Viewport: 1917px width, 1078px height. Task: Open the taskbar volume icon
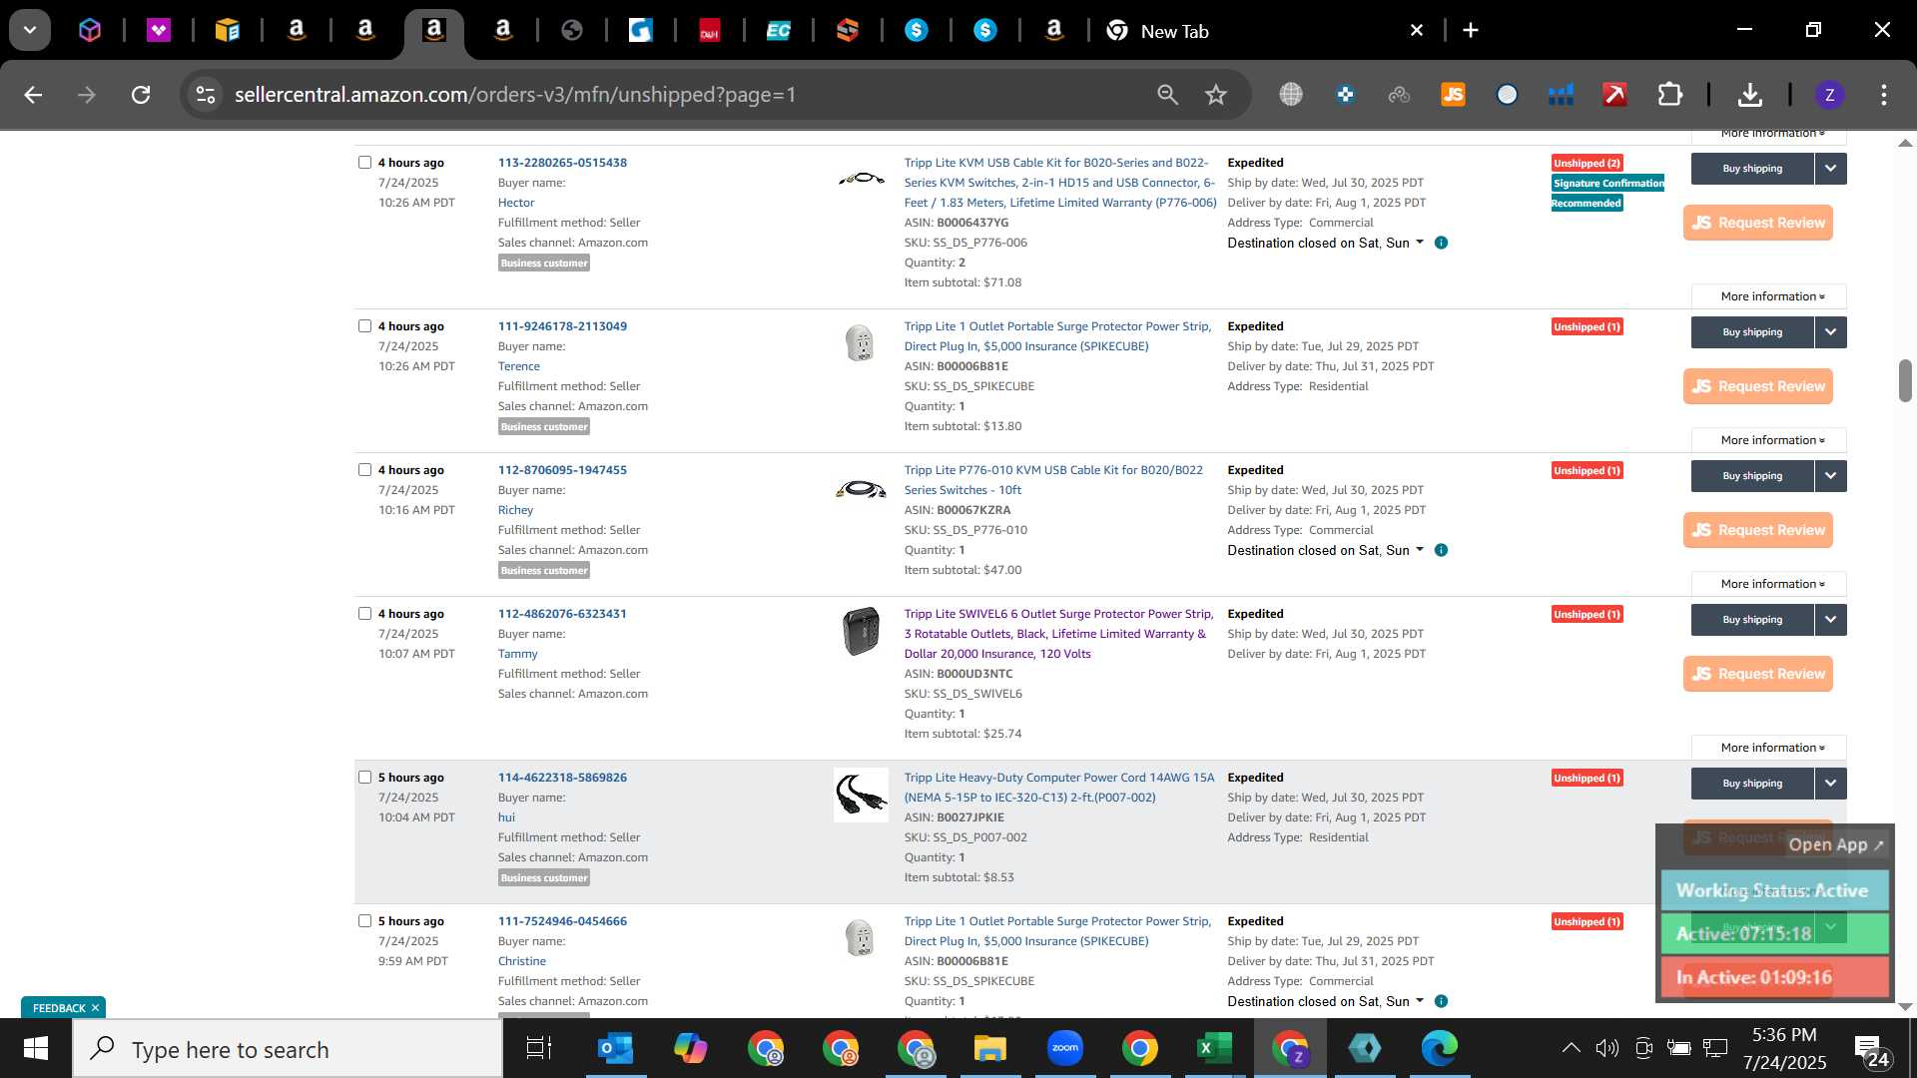[x=1606, y=1048]
